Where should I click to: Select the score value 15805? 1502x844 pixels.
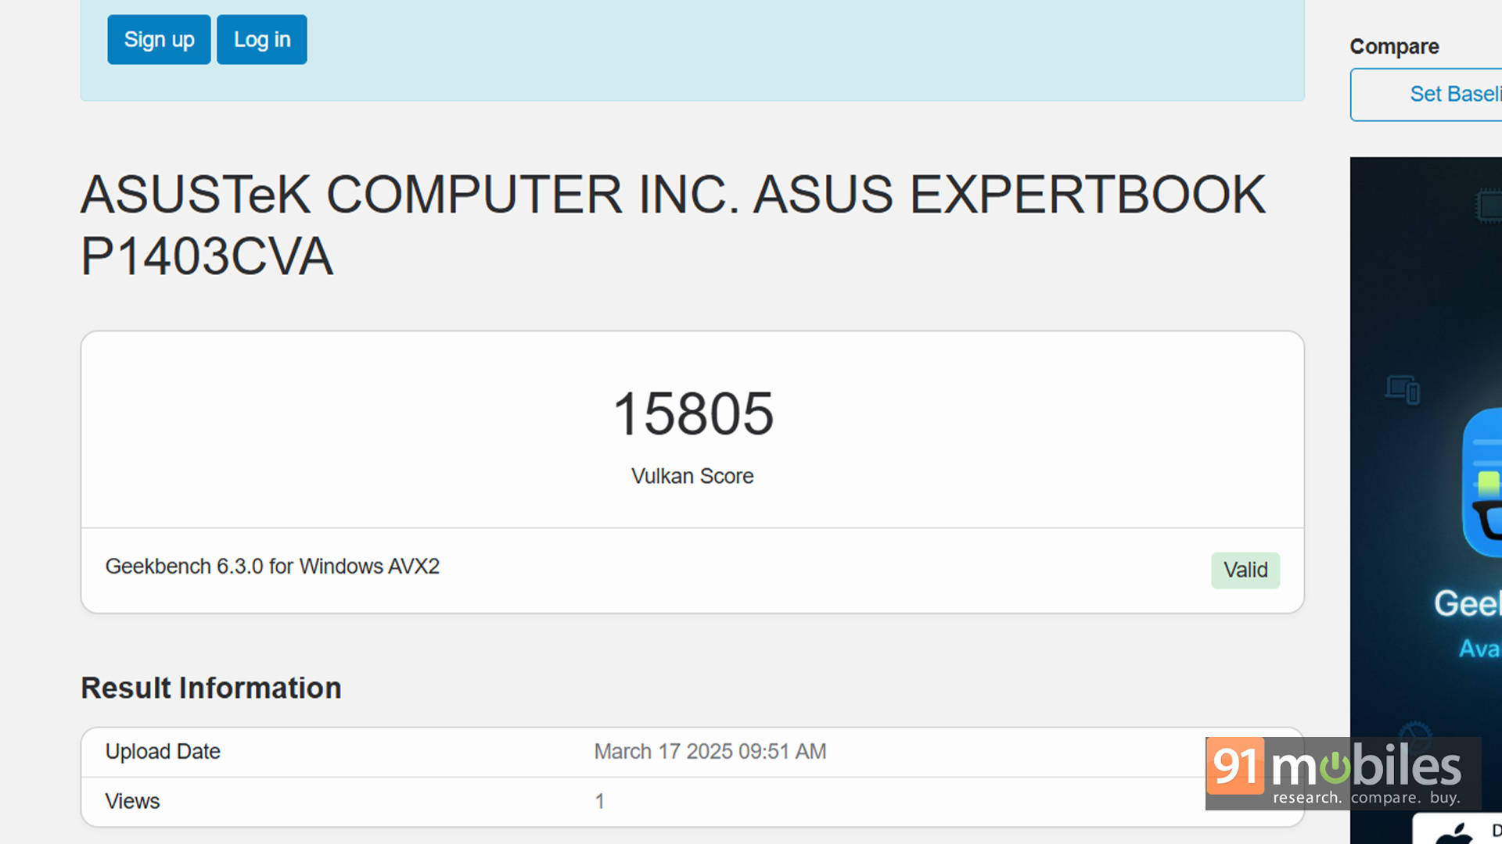[x=693, y=413]
